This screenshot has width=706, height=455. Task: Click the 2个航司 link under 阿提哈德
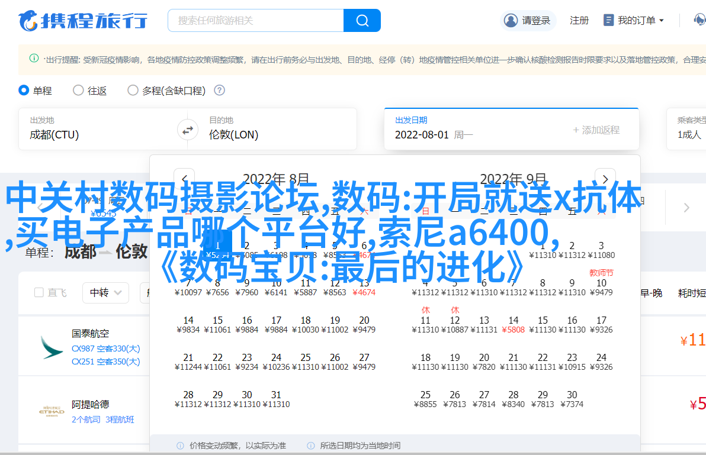[x=86, y=419]
